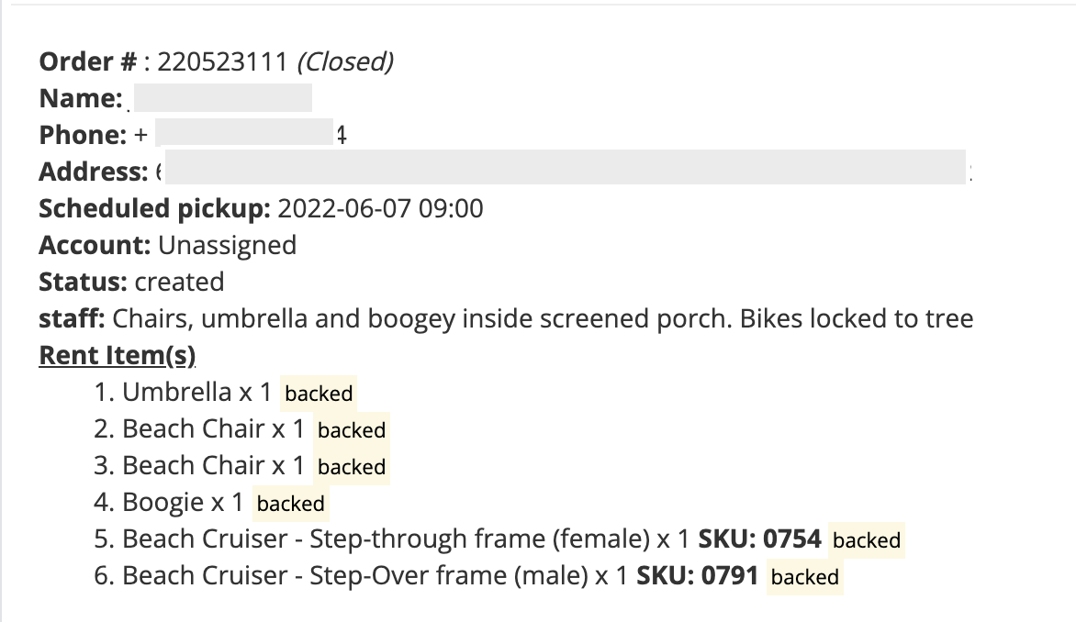Click the created status value

click(x=179, y=282)
